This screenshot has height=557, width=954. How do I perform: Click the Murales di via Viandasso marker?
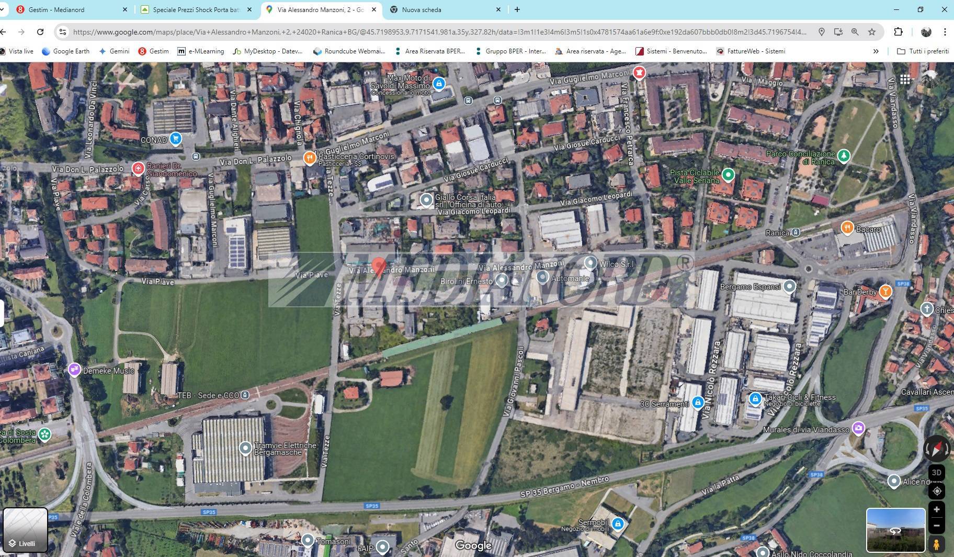(x=858, y=428)
